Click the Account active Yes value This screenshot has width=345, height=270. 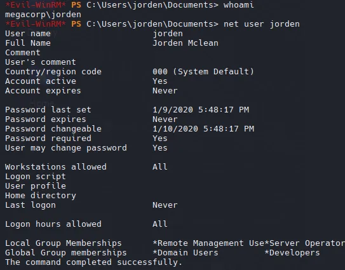(x=160, y=81)
